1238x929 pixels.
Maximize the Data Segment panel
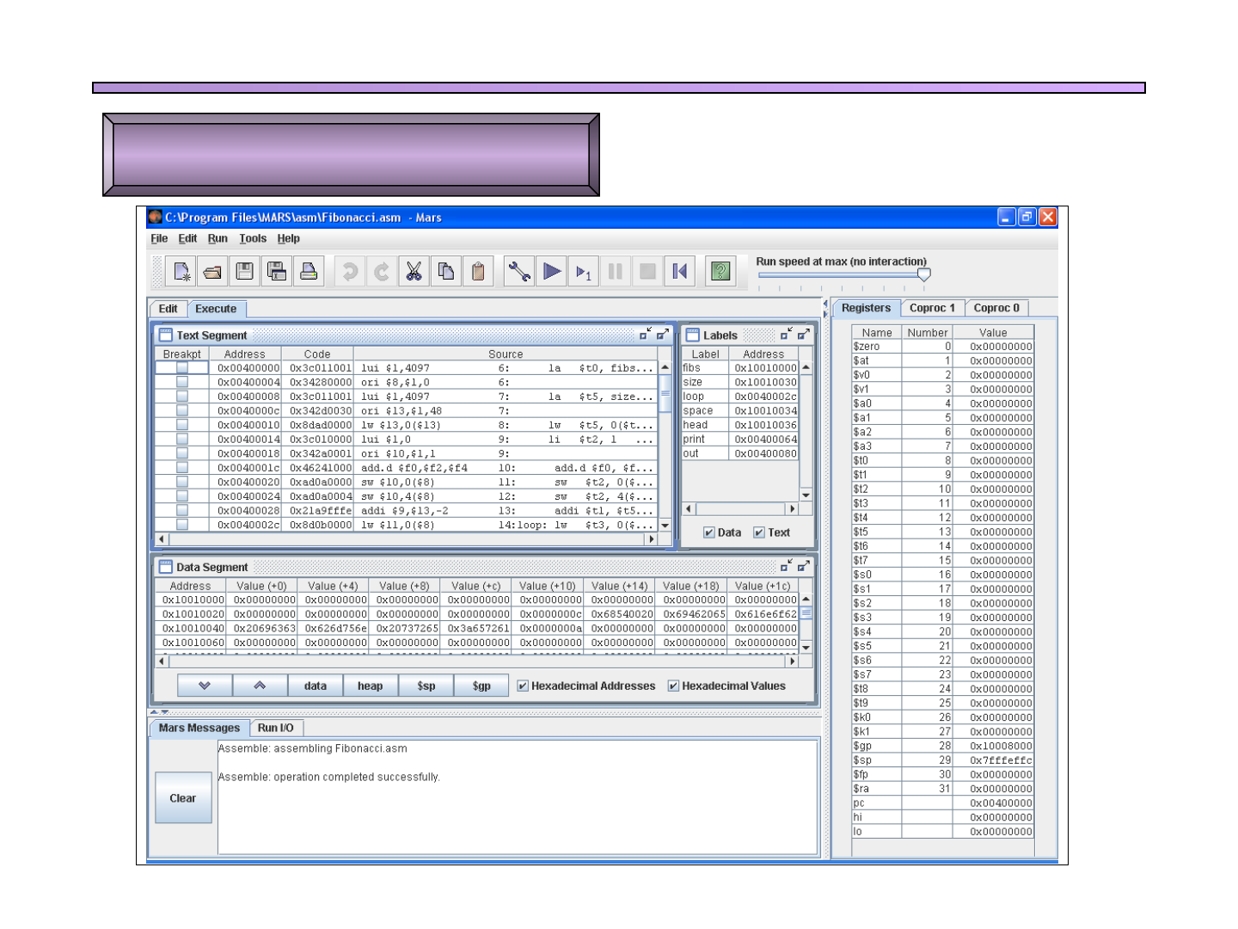click(x=804, y=566)
